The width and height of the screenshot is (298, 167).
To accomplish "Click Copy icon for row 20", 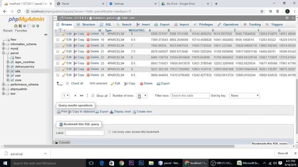I will [x=75, y=45].
